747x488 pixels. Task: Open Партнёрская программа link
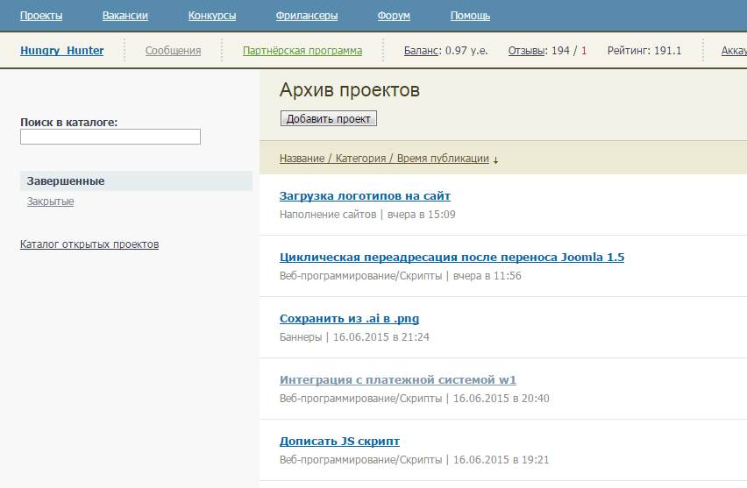click(x=302, y=51)
